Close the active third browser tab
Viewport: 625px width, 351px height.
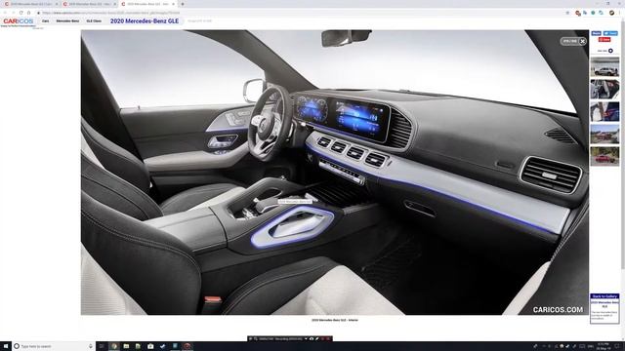click(x=174, y=4)
